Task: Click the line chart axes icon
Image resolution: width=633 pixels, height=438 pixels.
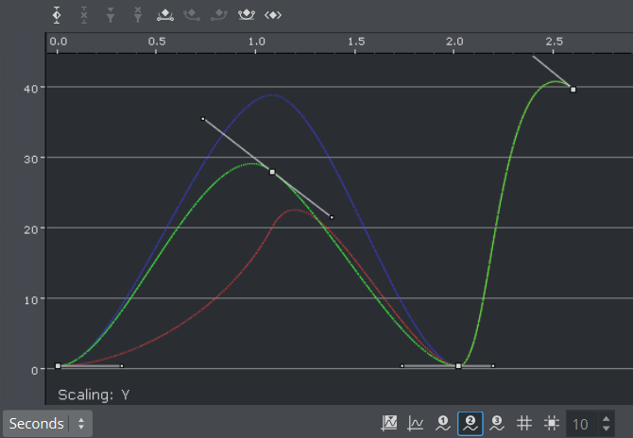Action: [x=416, y=424]
